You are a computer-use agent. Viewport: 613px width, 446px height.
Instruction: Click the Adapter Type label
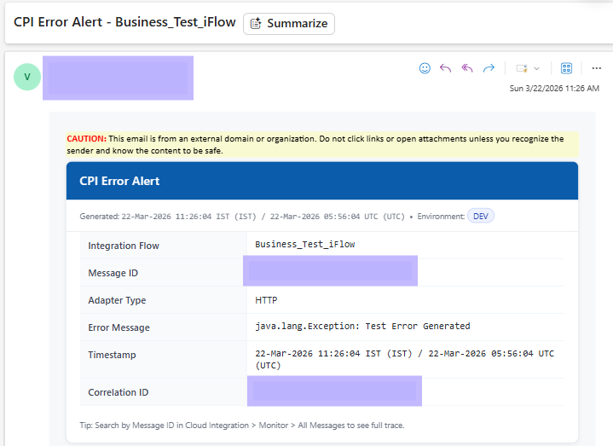(x=117, y=300)
